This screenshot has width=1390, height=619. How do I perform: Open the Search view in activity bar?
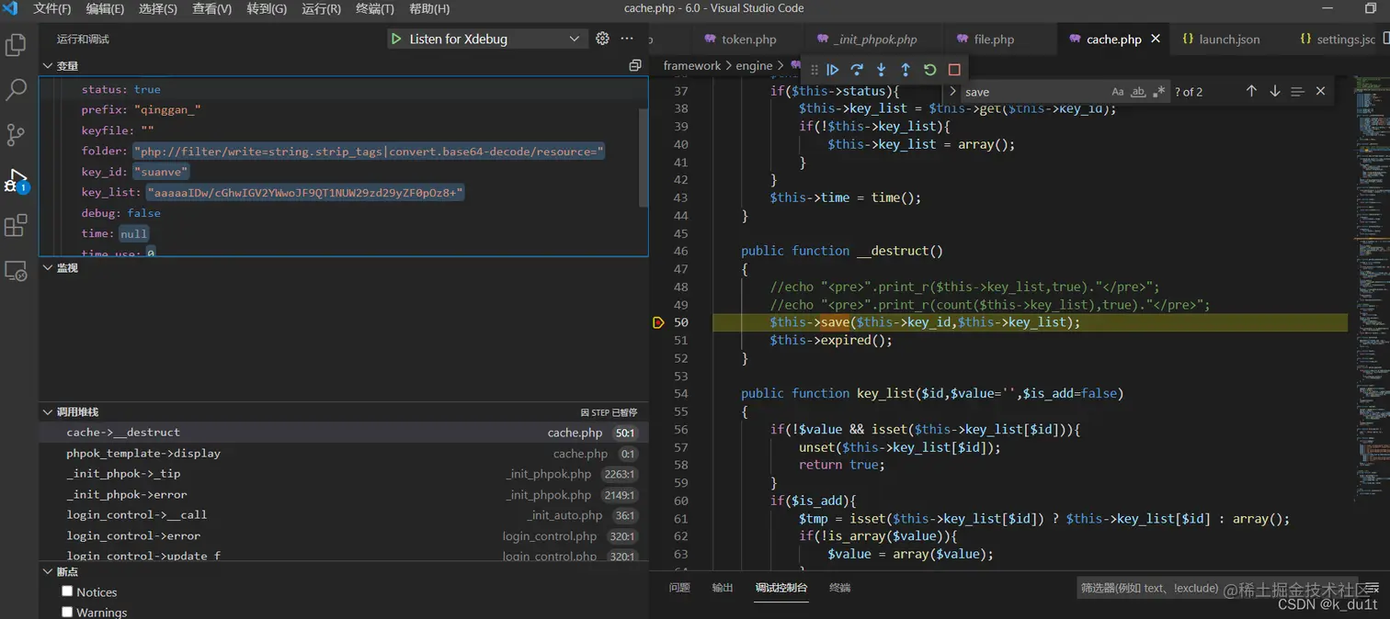(16, 89)
